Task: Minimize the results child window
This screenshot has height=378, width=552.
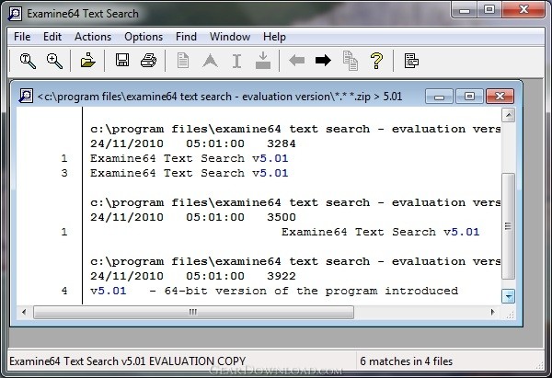Action: click(439, 96)
